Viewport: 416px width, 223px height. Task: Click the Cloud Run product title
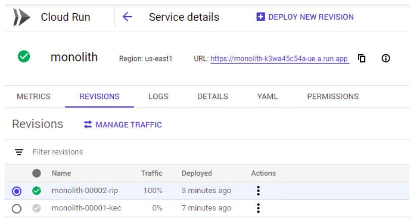click(65, 17)
